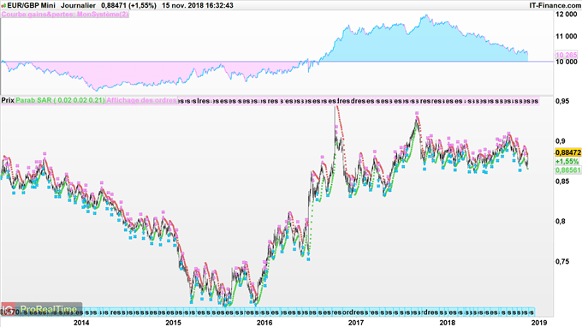This screenshot has height=327, width=582.
Task: Select the yellow 0,88472 current price tag
Action: (568, 152)
